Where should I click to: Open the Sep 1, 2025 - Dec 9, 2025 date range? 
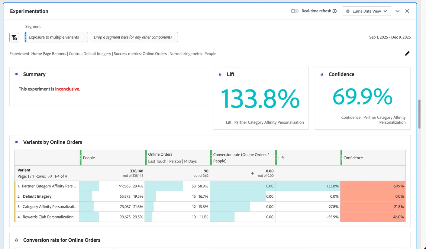click(x=390, y=37)
